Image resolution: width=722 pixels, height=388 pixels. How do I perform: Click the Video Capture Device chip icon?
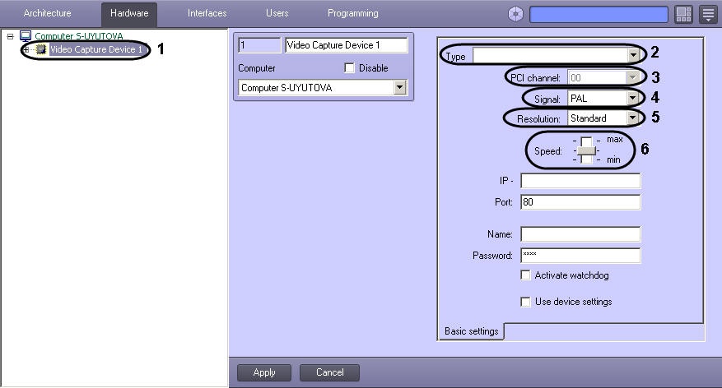click(41, 49)
